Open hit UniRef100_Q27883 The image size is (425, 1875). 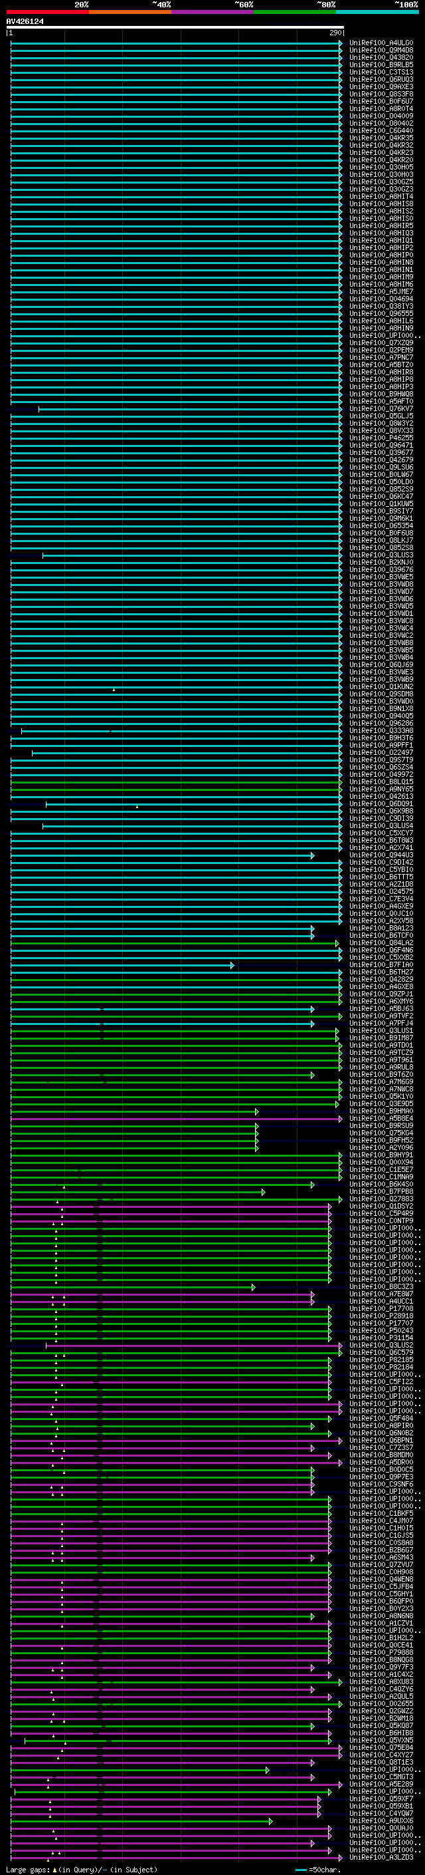click(381, 1199)
